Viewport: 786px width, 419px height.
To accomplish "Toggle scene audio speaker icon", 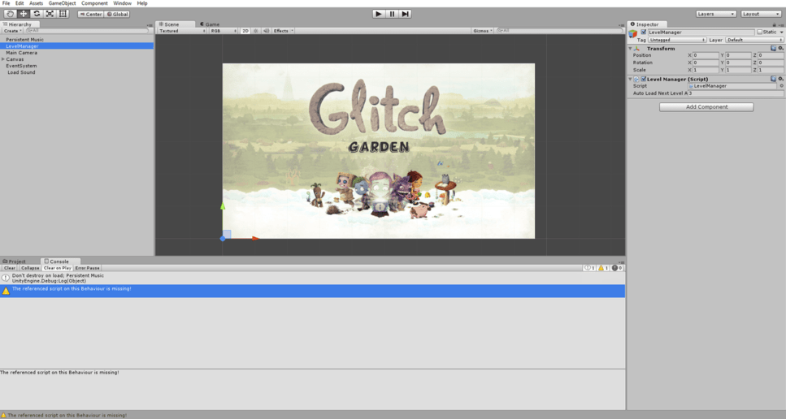I will 266,31.
